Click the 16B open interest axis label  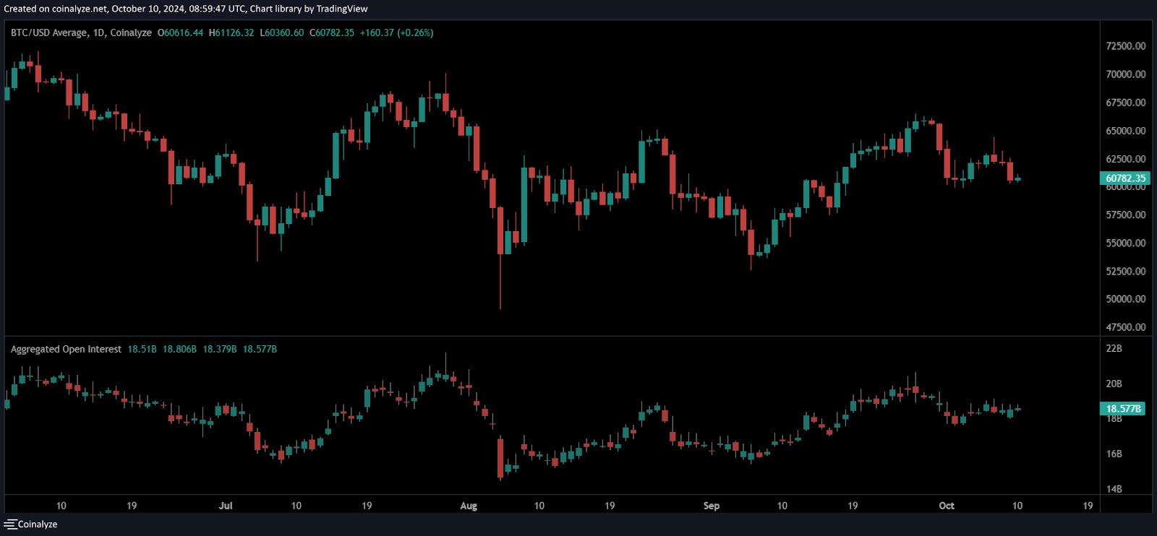pyautogui.click(x=1114, y=454)
